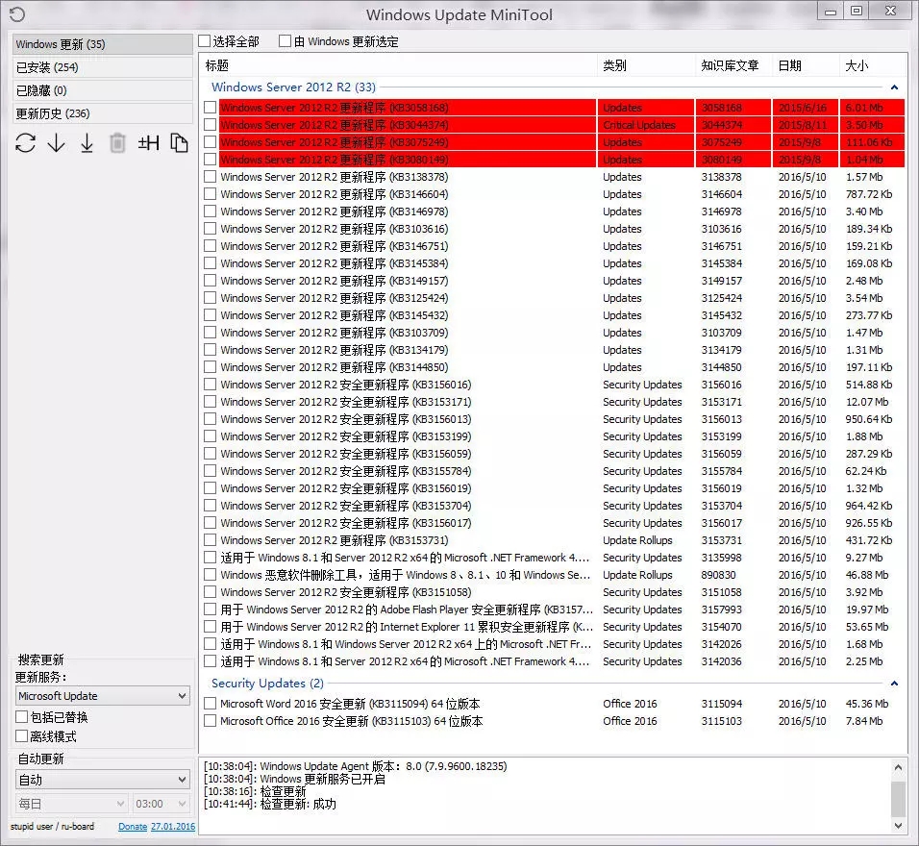Collapse the Security Updates group chevron

(x=894, y=684)
